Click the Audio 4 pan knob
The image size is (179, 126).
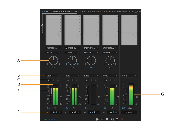(110, 60)
